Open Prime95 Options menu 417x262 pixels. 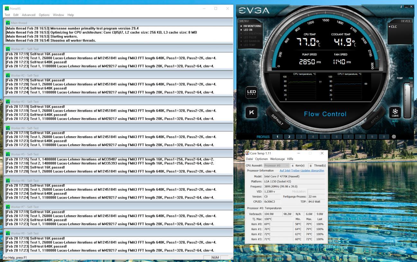coord(44,15)
